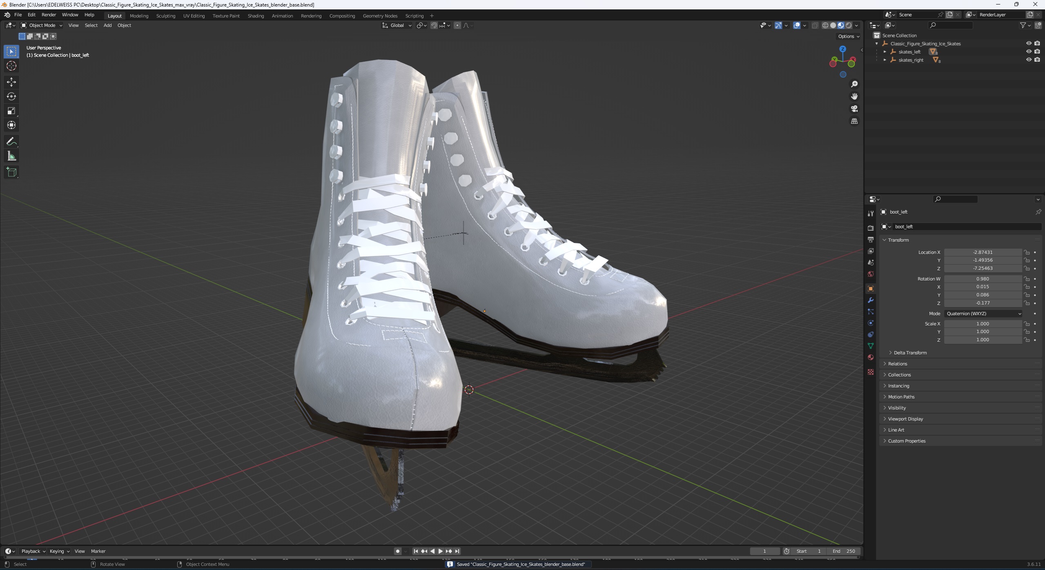
Task: Select the Transform tool icon
Action: (12, 125)
